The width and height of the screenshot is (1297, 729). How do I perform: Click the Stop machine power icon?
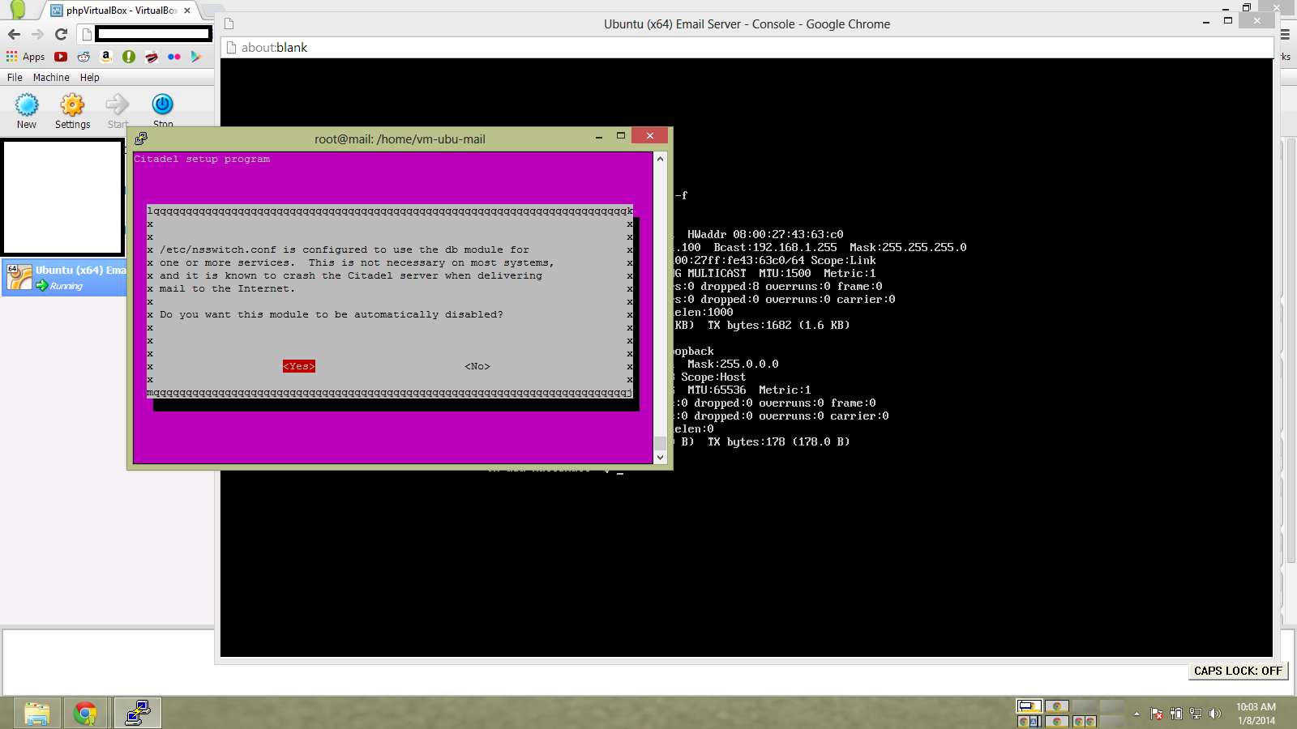click(162, 104)
